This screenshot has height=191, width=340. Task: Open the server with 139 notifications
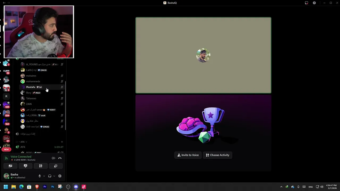[x=6, y=105]
